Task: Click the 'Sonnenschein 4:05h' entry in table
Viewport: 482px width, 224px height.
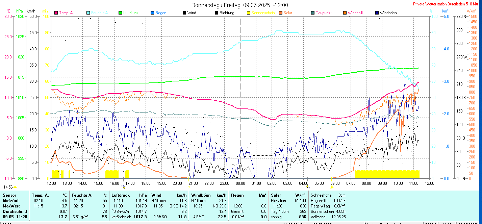Action: click(328, 211)
